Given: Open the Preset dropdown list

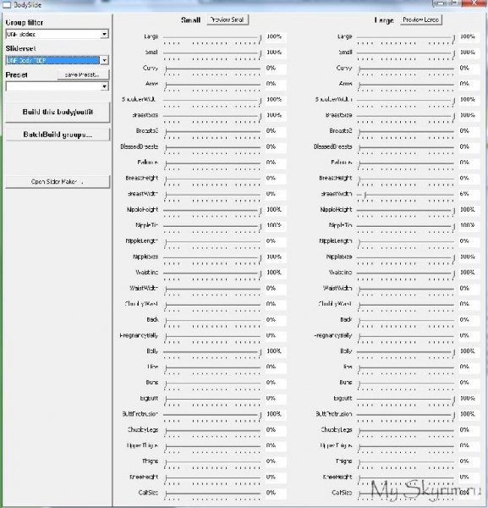Looking at the screenshot, I should (57, 86).
